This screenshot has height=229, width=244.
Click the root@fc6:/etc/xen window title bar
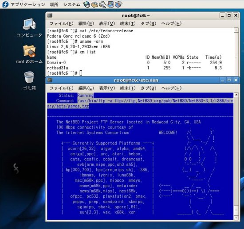pos(136,80)
